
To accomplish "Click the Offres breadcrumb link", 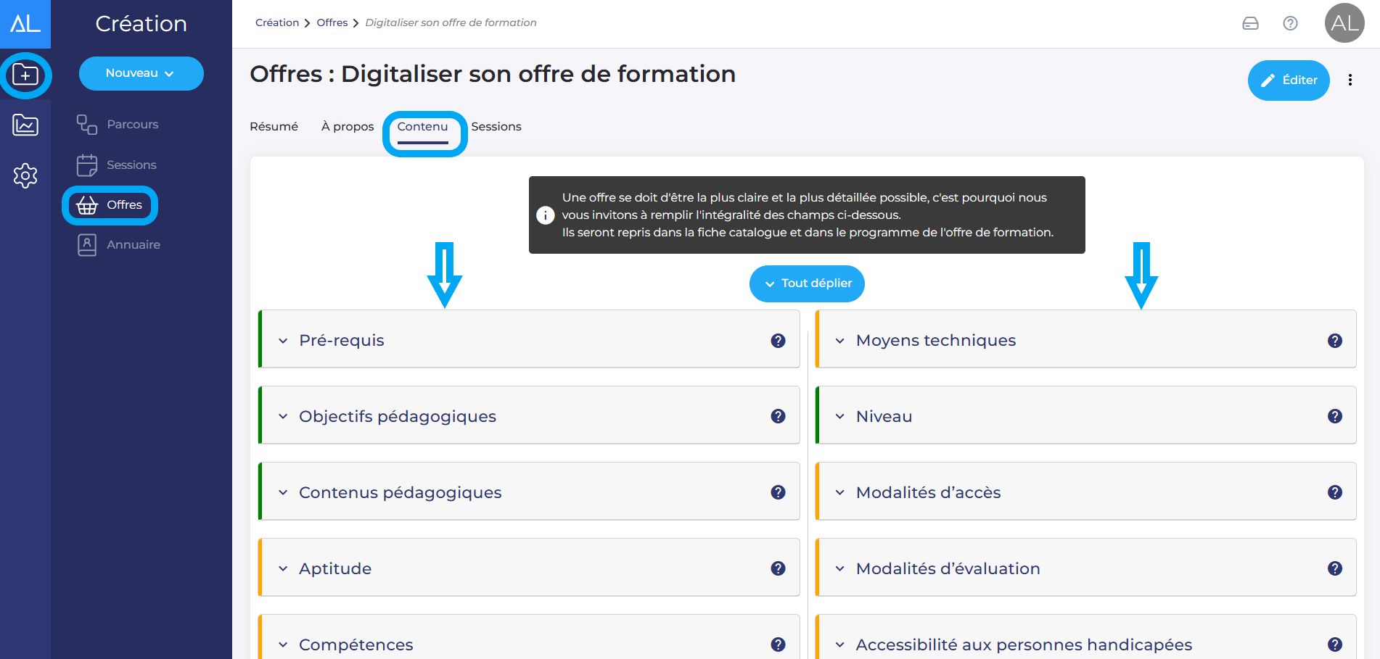I will (332, 23).
